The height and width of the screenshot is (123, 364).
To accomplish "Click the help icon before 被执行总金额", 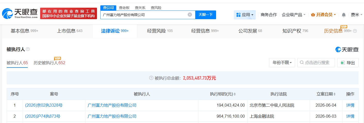I will coord(151,78).
